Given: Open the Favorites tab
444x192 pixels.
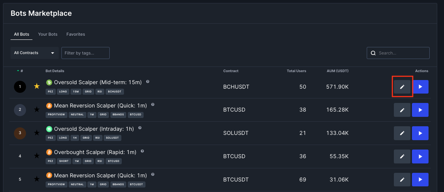Looking at the screenshot, I should pos(76,34).
